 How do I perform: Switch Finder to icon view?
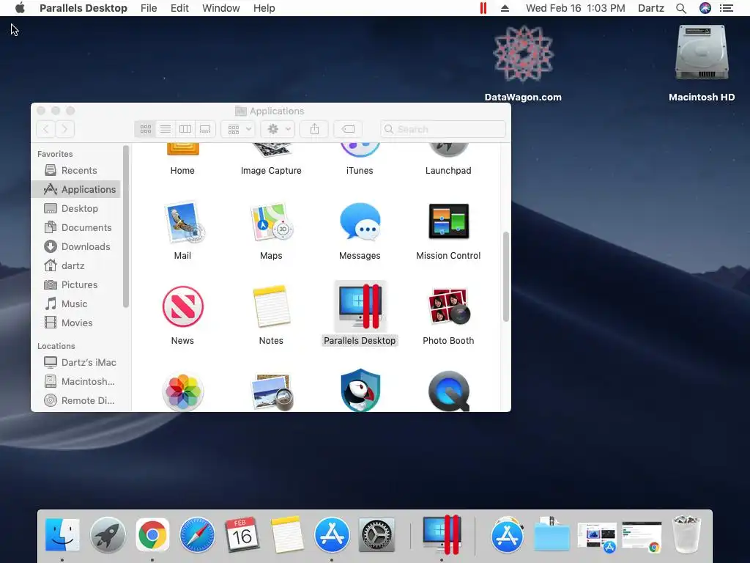146,129
